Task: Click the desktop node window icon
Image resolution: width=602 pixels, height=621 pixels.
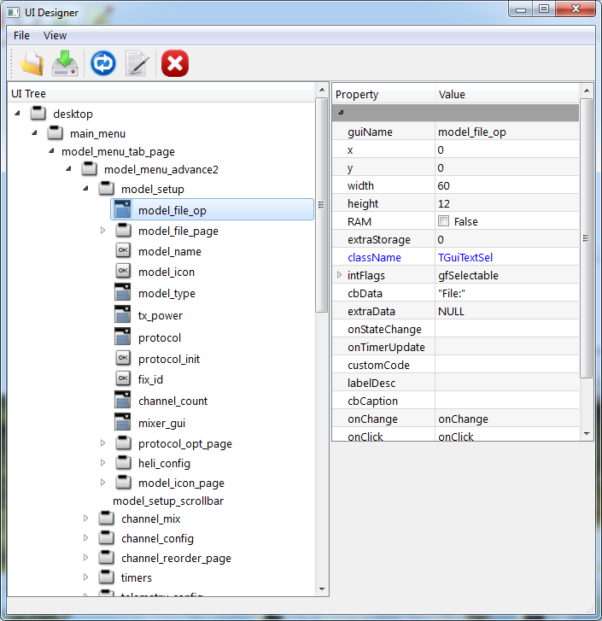Action: (x=38, y=114)
